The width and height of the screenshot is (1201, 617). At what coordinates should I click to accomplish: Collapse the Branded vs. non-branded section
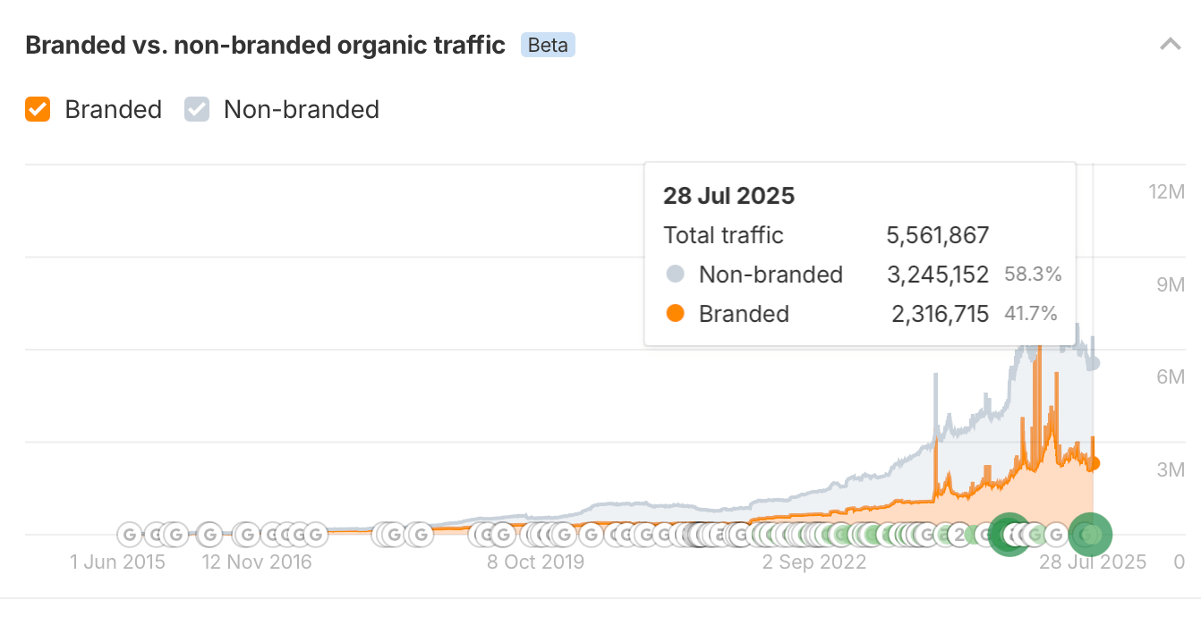coord(1171,43)
